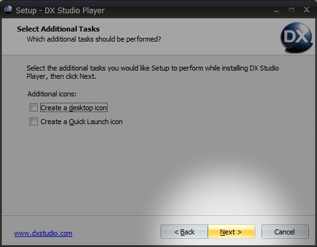Open the www.dxstudio.com link

point(43,233)
